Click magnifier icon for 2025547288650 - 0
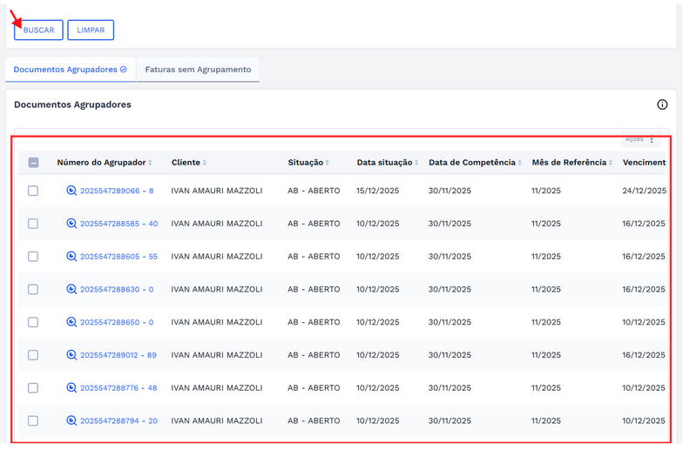The height and width of the screenshot is (450, 683). (x=71, y=322)
